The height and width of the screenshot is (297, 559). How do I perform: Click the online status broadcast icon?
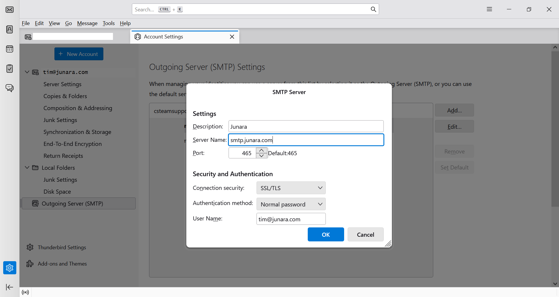26,292
